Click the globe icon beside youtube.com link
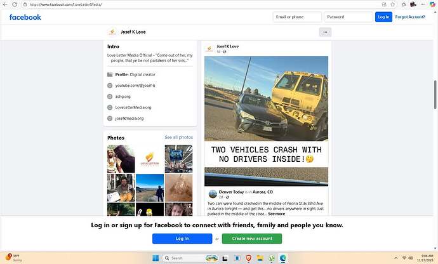Viewport: 438px width, 264px height. [x=110, y=85]
